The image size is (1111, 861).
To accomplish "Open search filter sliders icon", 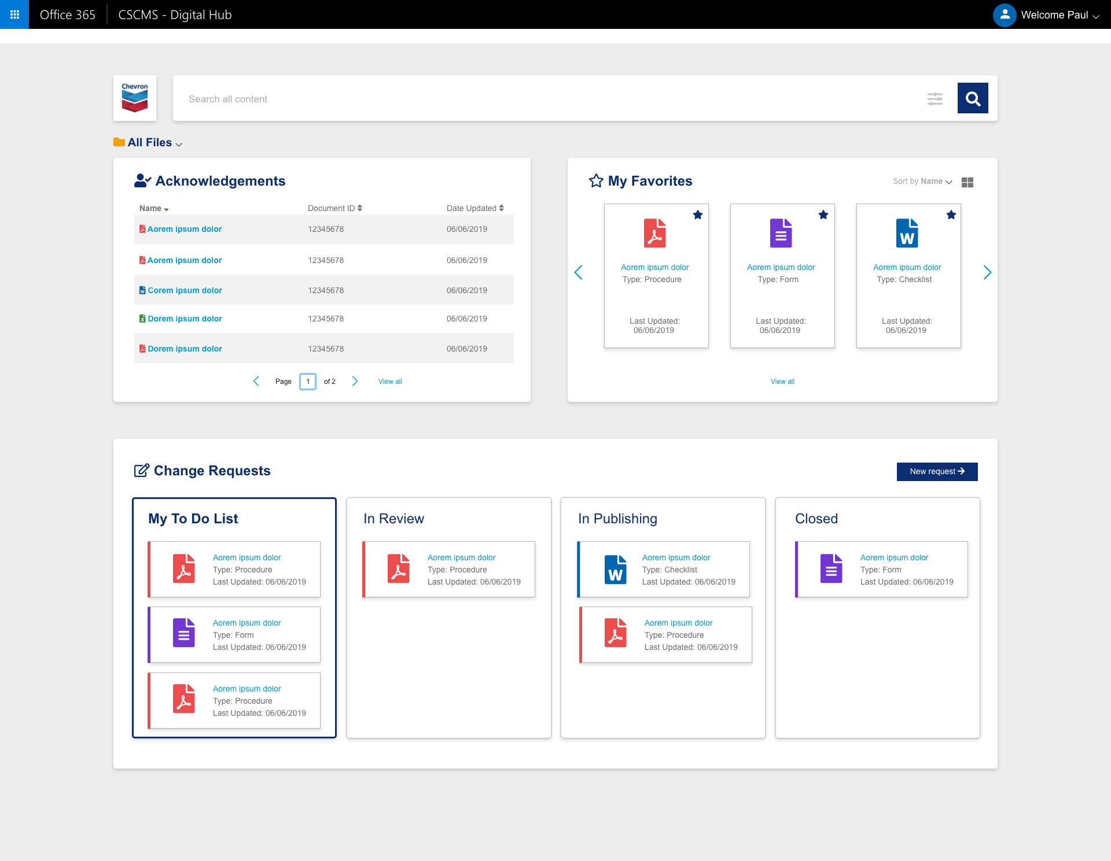I will click(935, 99).
